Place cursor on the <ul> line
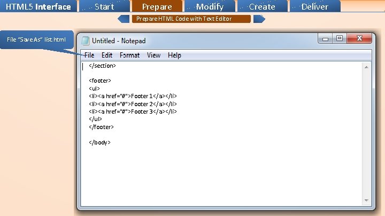This screenshot has height=216, width=385. (94, 89)
